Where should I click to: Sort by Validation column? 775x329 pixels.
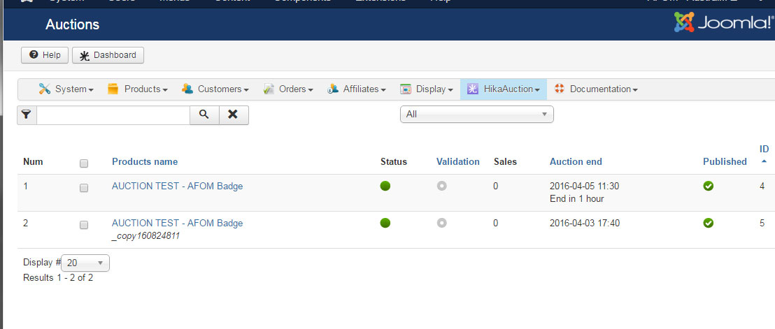(x=457, y=162)
